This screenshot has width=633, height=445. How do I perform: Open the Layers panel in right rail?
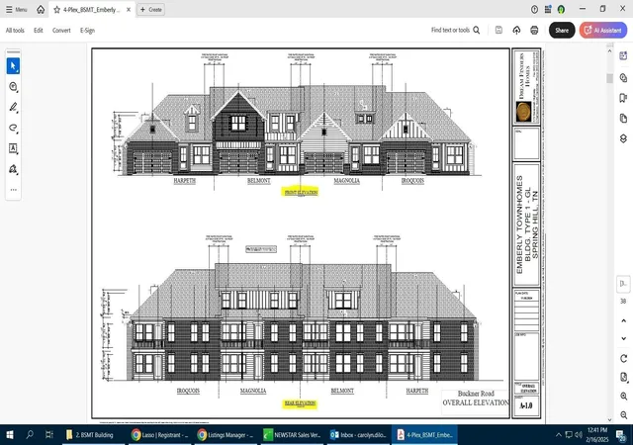pyautogui.click(x=623, y=138)
